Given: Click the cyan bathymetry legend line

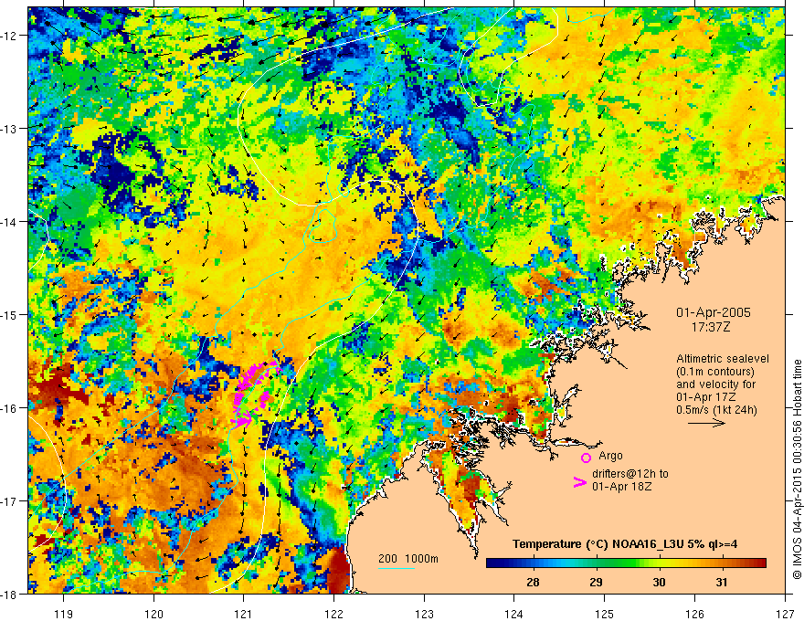Looking at the screenshot, I should point(397,568).
